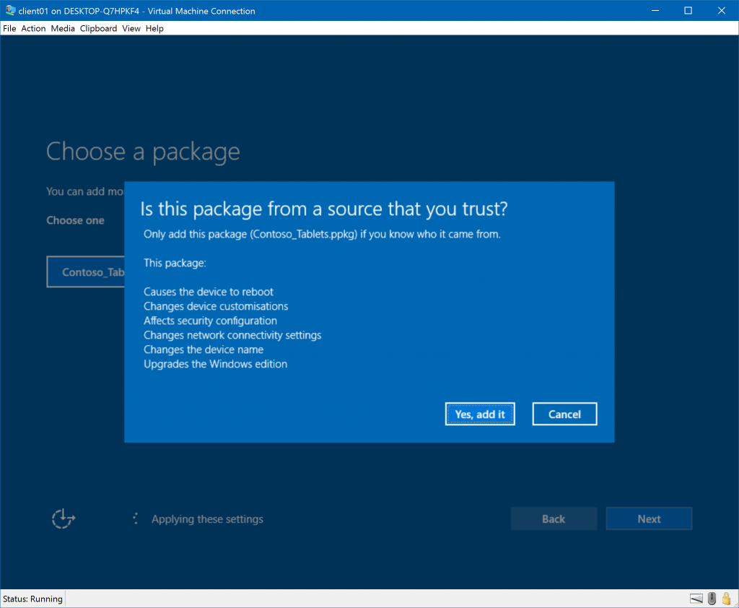This screenshot has height=608, width=739.
Task: Open the Clipboard menu
Action: [x=98, y=28]
